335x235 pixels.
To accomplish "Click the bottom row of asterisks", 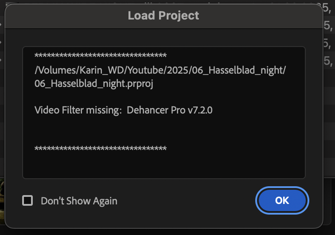I will [100, 149].
